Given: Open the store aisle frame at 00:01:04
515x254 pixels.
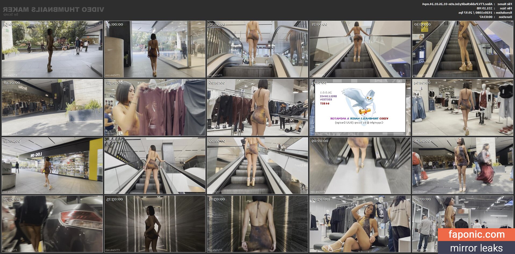Looking at the screenshot, I should coord(462,107).
